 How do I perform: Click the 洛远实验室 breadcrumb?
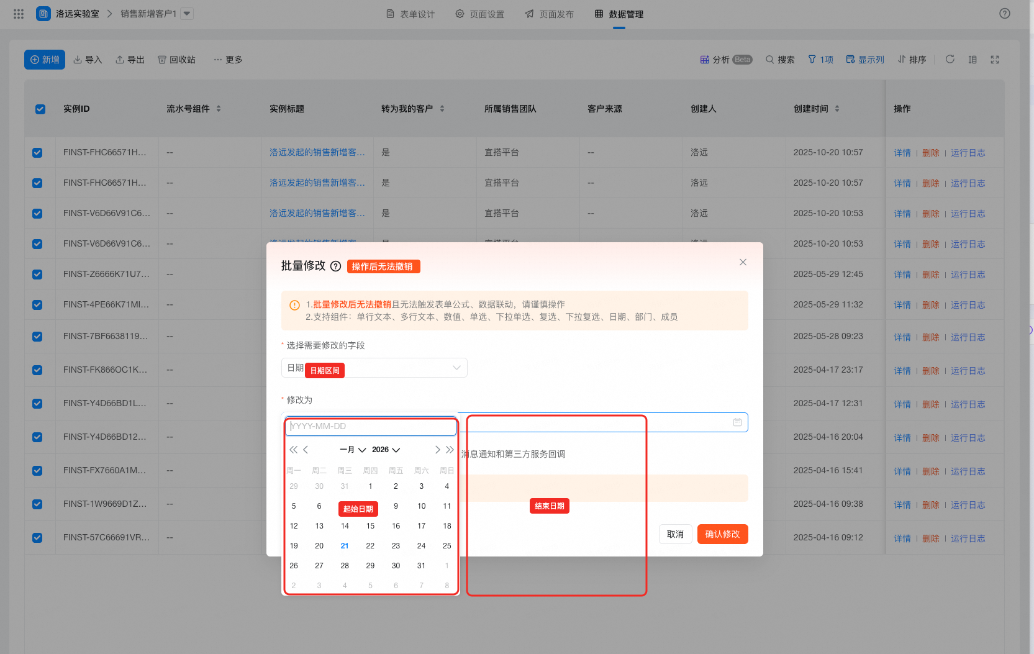tap(78, 14)
